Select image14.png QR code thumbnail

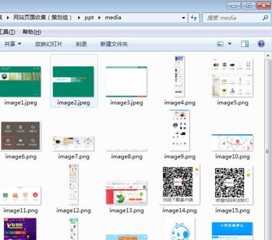pyautogui.click(x=179, y=184)
